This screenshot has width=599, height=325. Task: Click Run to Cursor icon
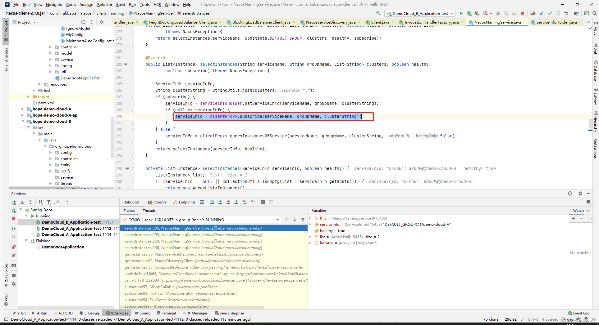click(x=253, y=202)
